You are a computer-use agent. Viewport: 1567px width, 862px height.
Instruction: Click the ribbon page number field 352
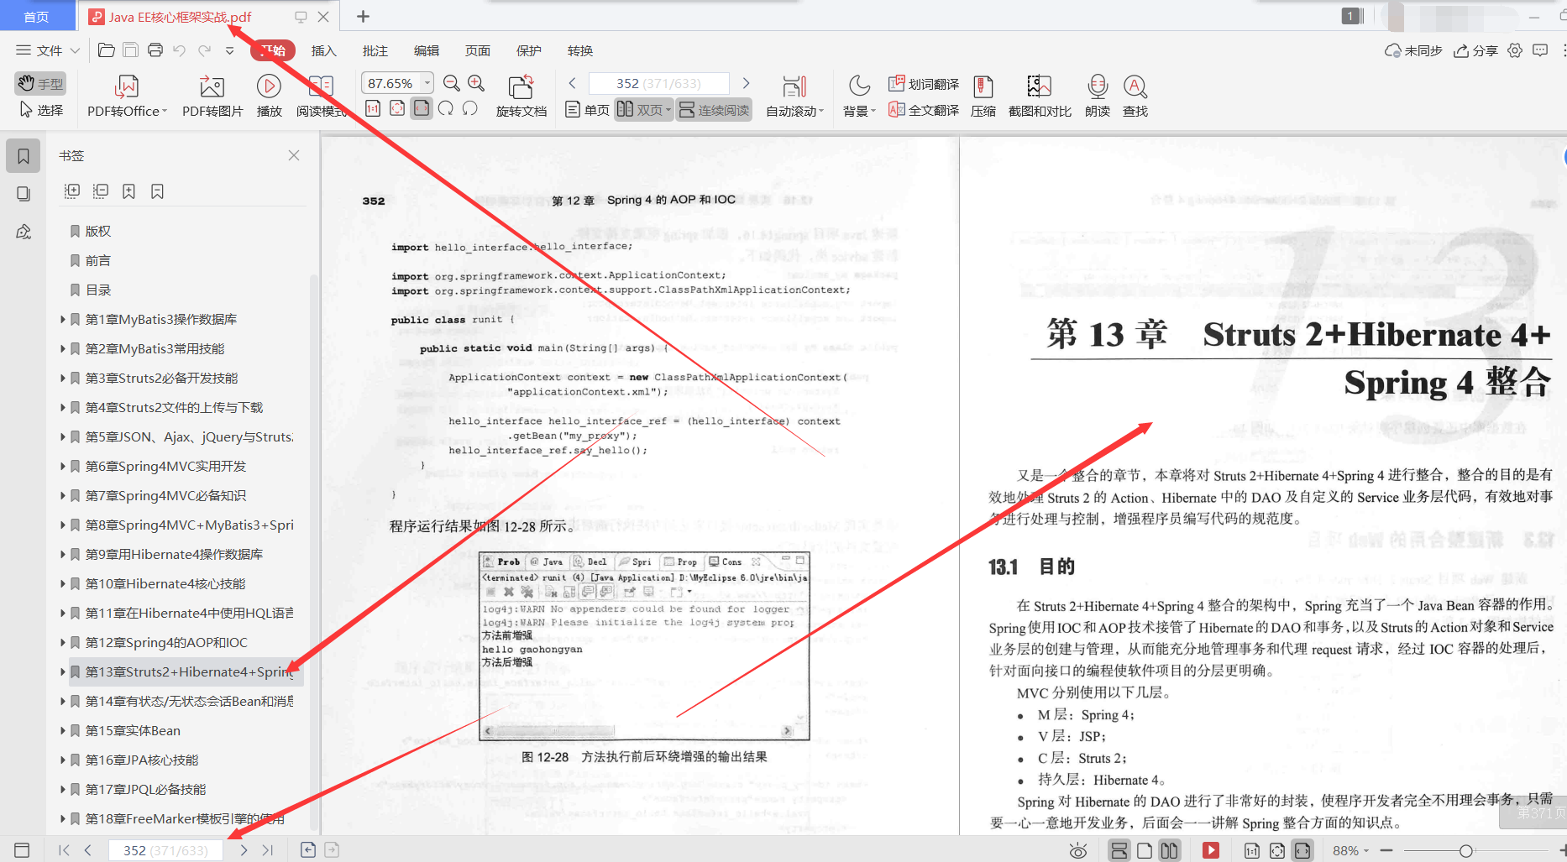point(658,83)
